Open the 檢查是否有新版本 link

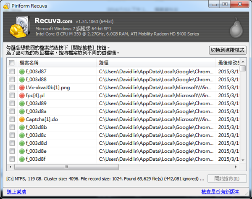(220, 192)
